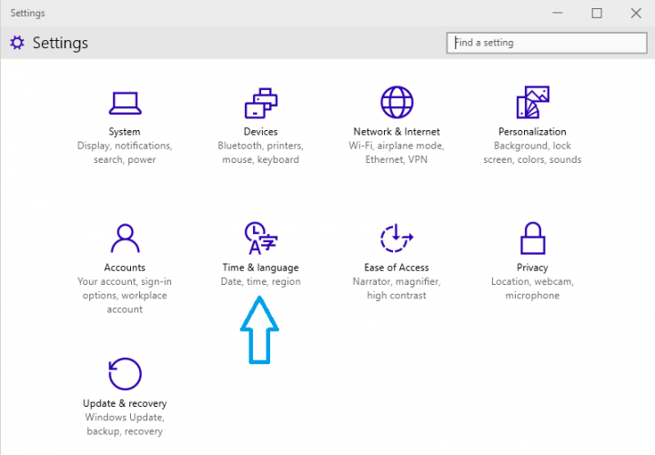
Task: Click 'Windows Update, backup, recovery' description
Action: point(125,424)
